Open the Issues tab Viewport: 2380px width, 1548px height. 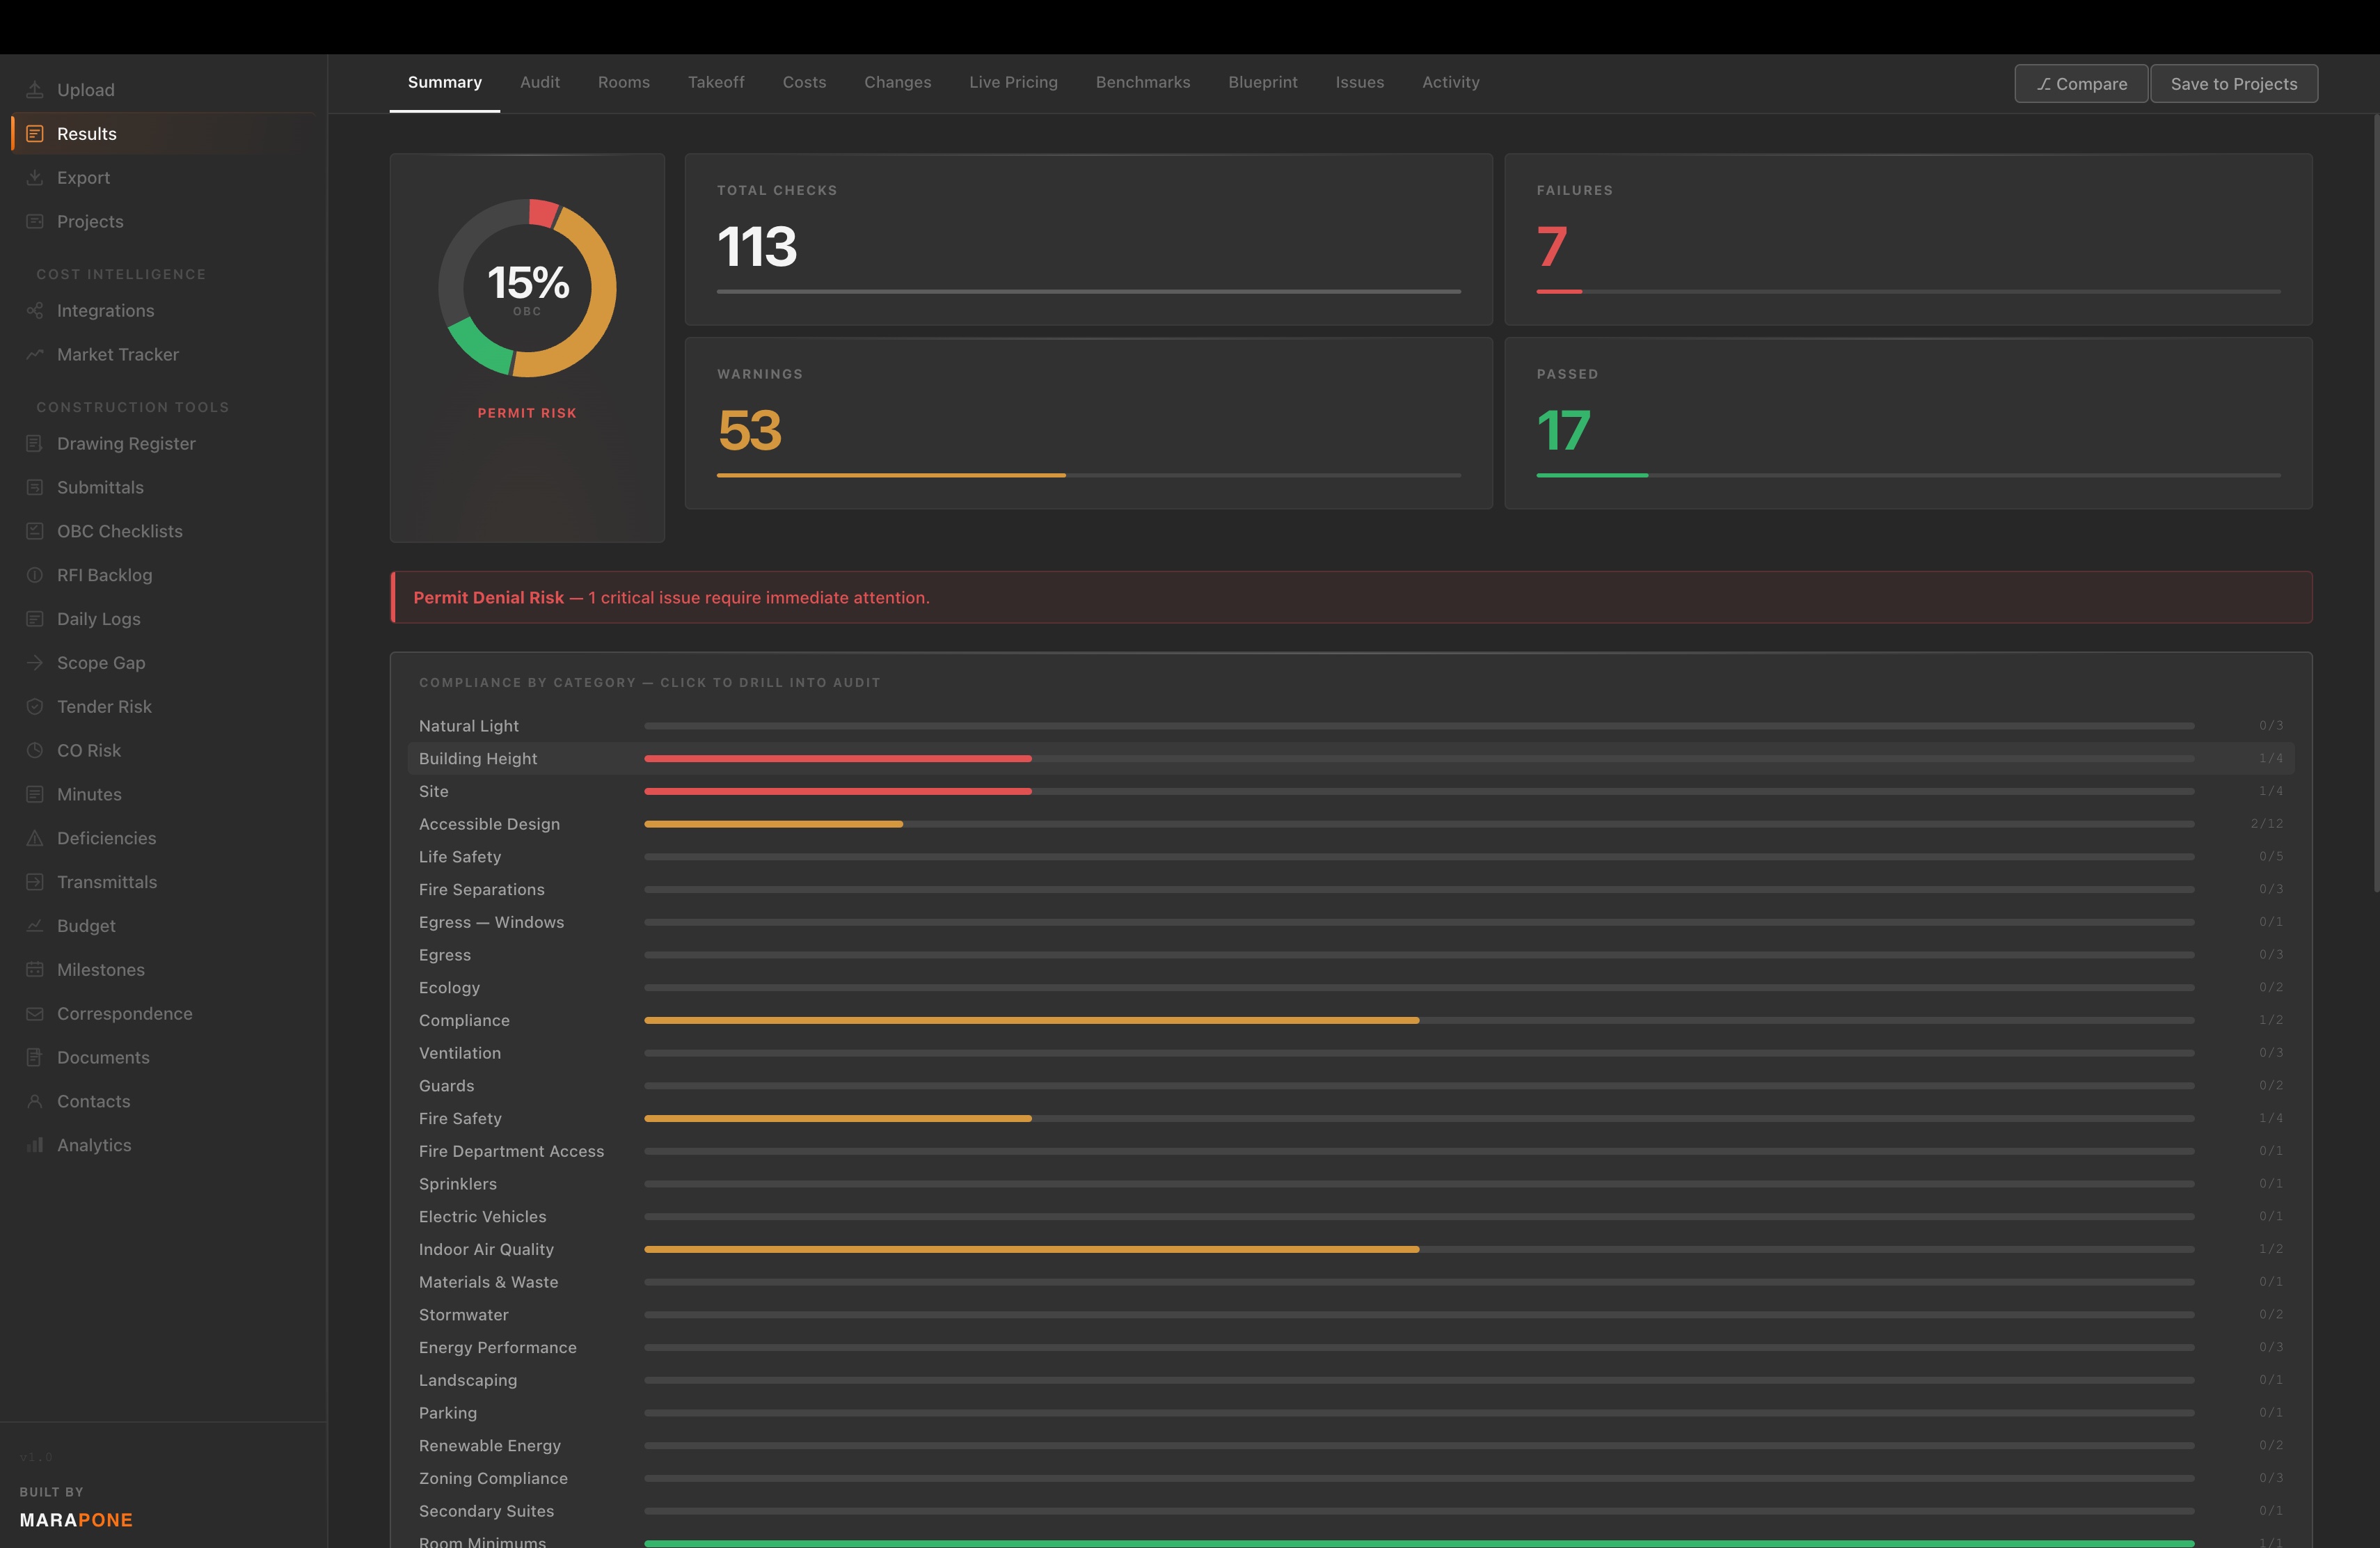[x=1360, y=82]
